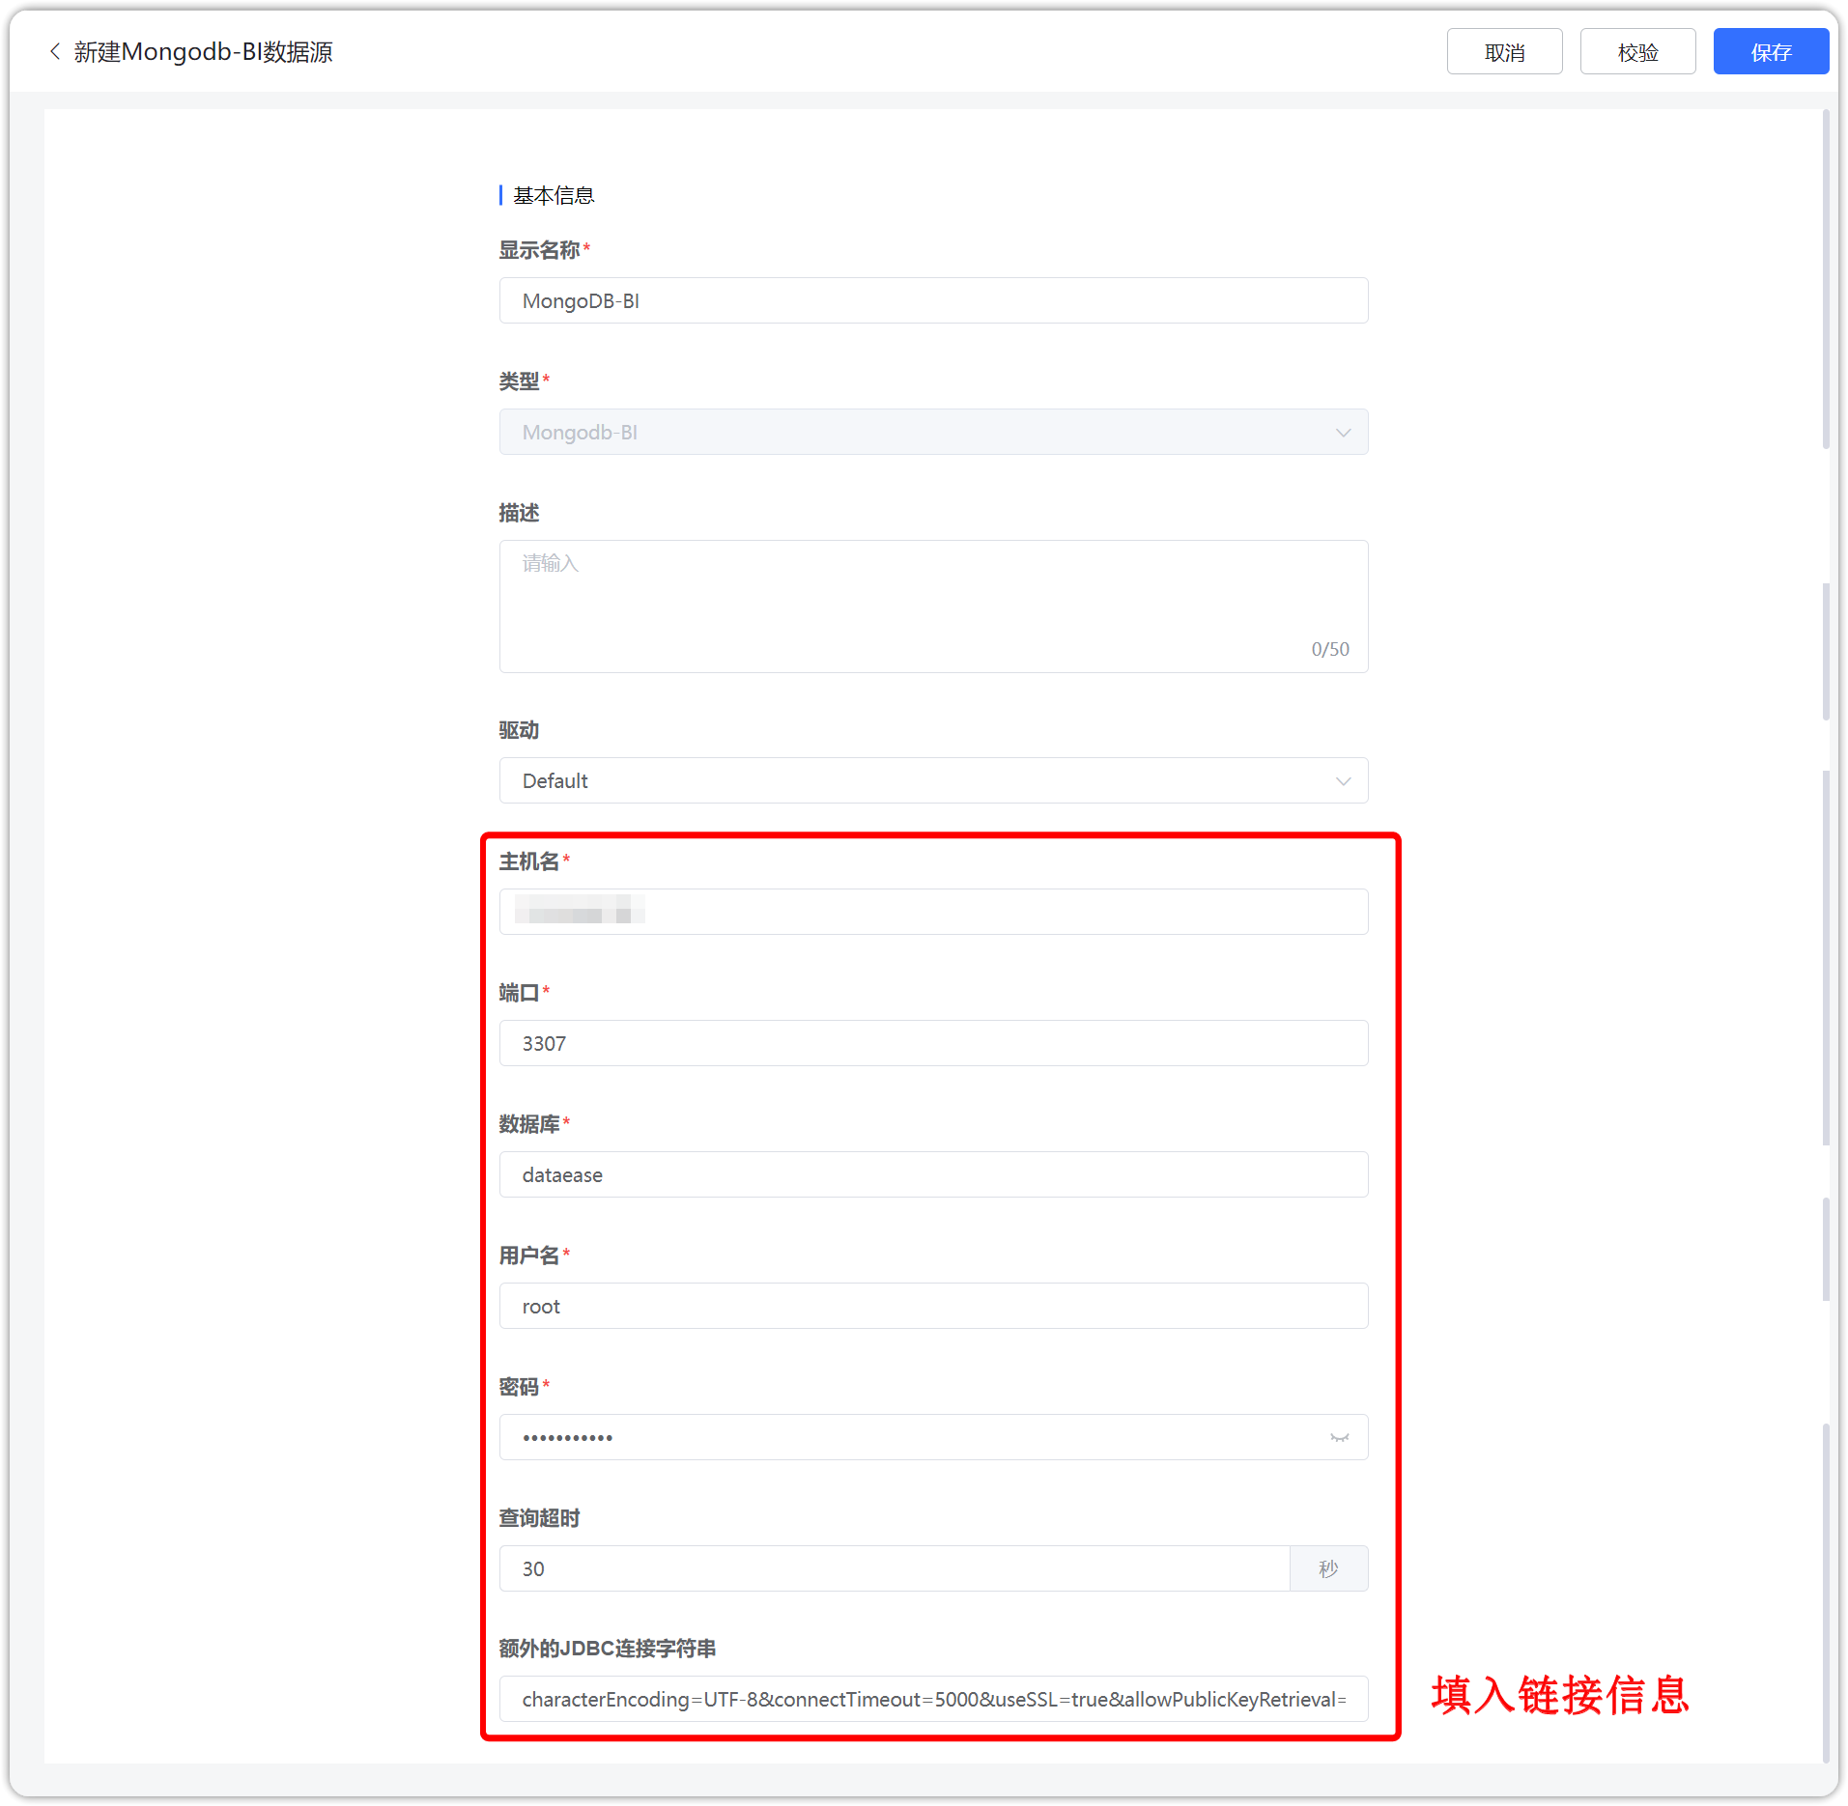This screenshot has height=1806, width=1848.
Task: Click the chevron arrow in 驱动 field
Action: coord(1343,781)
